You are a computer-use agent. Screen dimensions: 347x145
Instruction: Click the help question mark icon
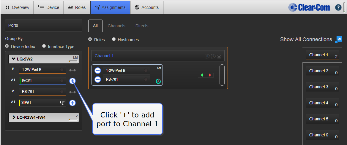click(x=338, y=7)
